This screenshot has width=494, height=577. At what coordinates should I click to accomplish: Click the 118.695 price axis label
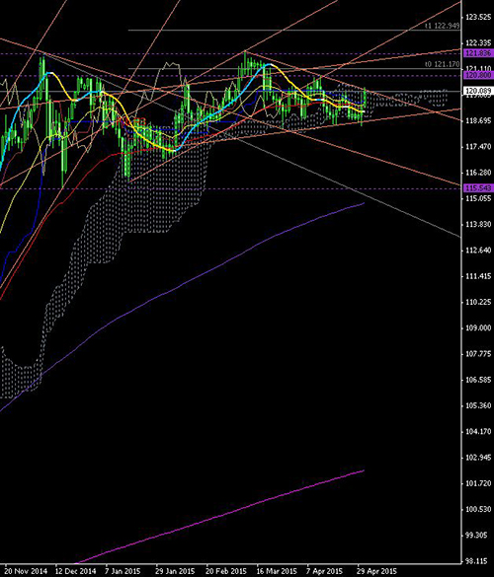click(x=478, y=120)
